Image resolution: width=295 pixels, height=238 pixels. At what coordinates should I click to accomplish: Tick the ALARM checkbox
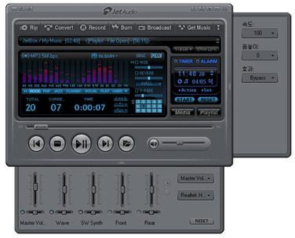tap(197, 61)
